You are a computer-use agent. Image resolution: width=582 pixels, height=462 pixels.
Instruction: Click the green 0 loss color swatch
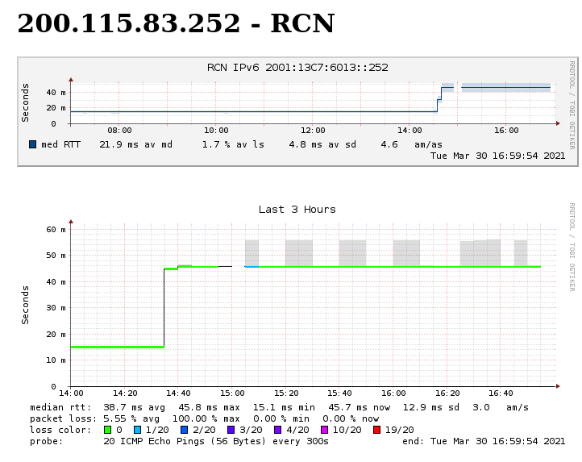(x=107, y=430)
